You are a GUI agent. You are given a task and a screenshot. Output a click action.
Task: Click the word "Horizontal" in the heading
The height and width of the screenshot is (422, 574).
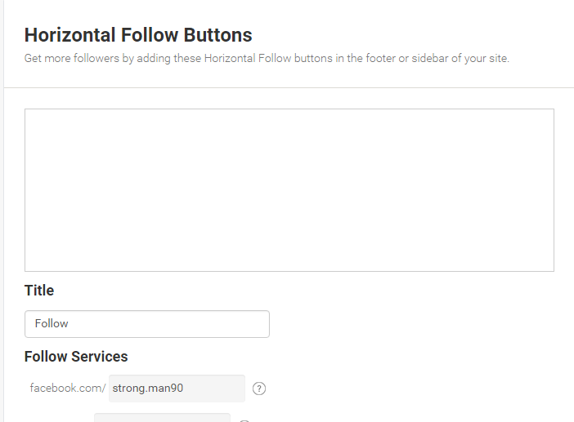point(70,35)
